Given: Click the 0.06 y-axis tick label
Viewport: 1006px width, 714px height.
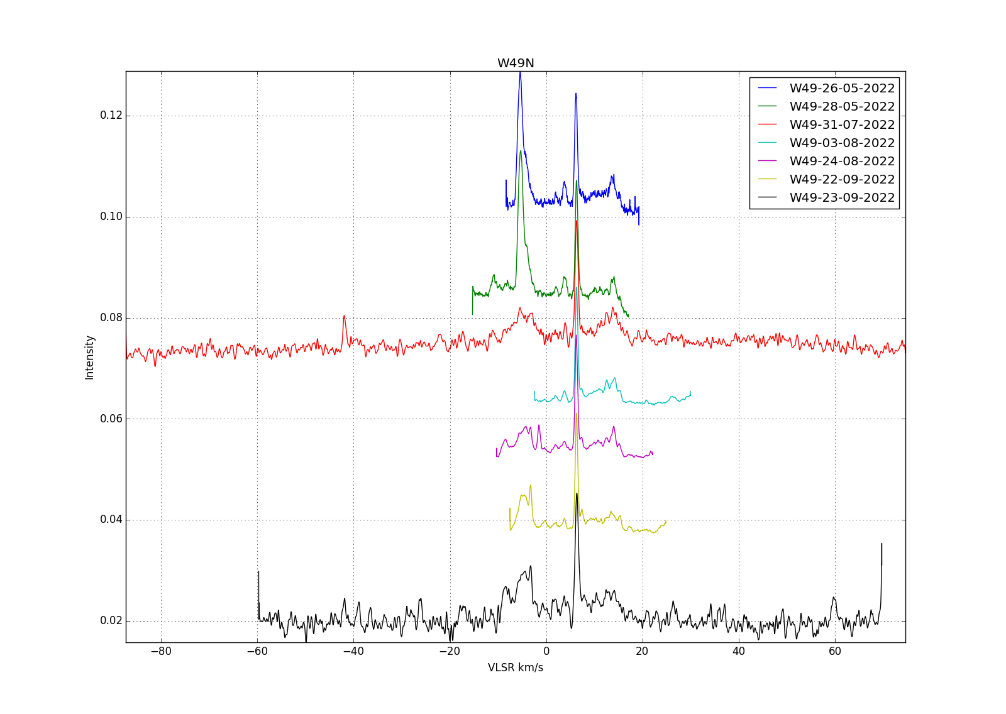Looking at the screenshot, I should pyautogui.click(x=111, y=419).
